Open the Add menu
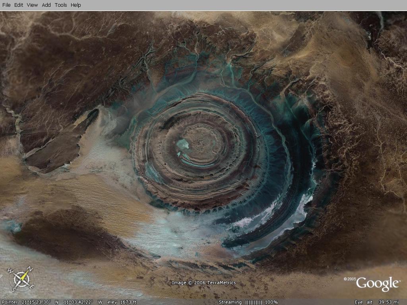Viewport: 407px width, 305px height. tap(46, 5)
